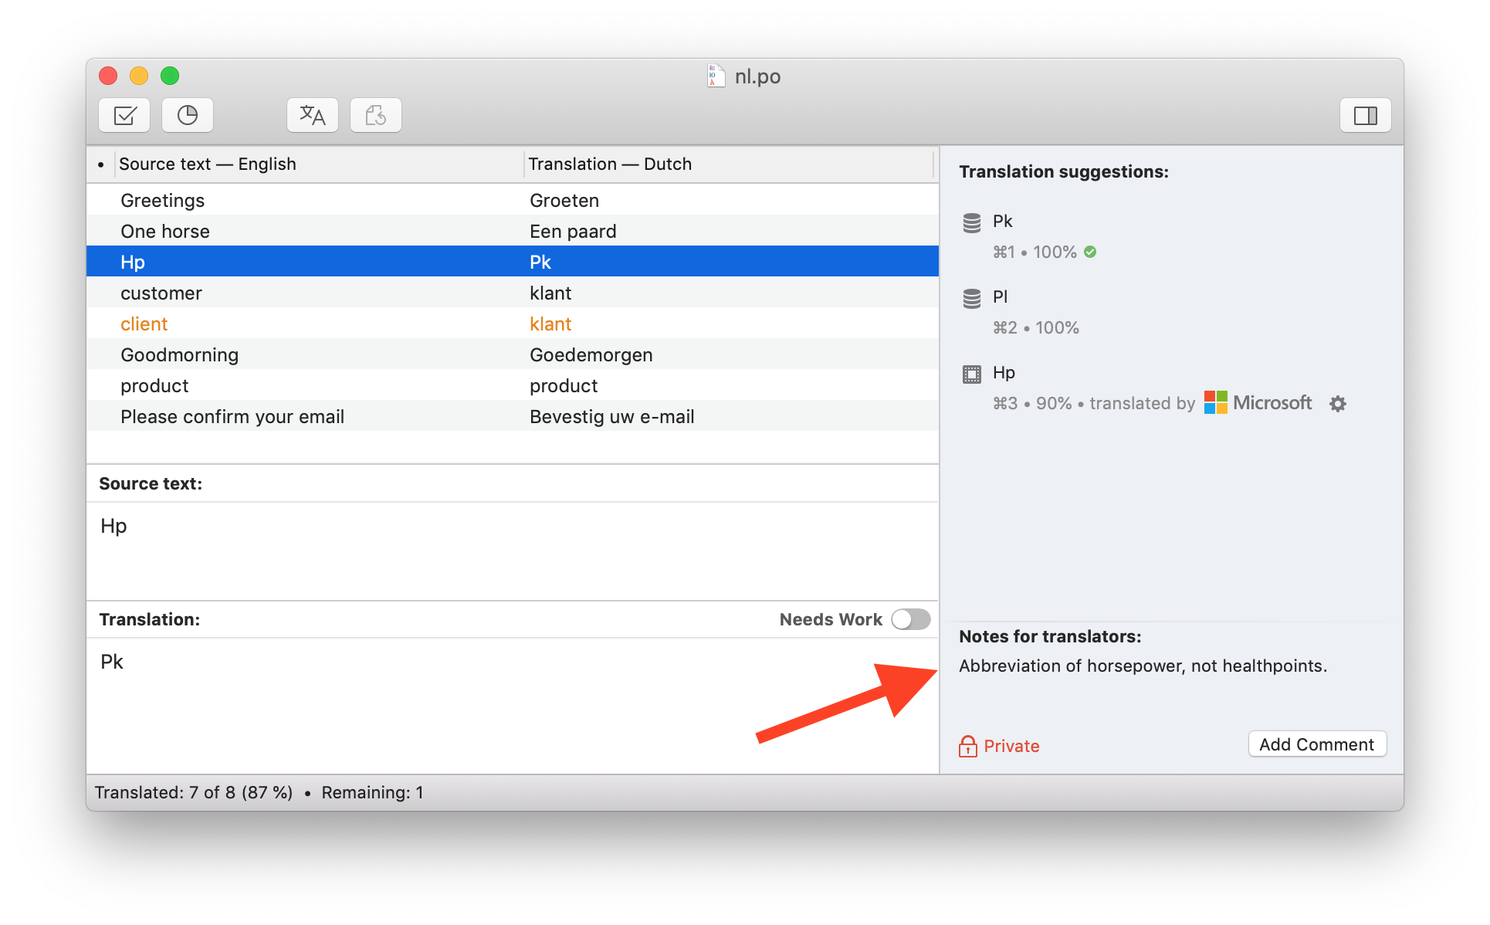Click the nl.po file icon in title bar
The width and height of the screenshot is (1490, 925).
(716, 76)
